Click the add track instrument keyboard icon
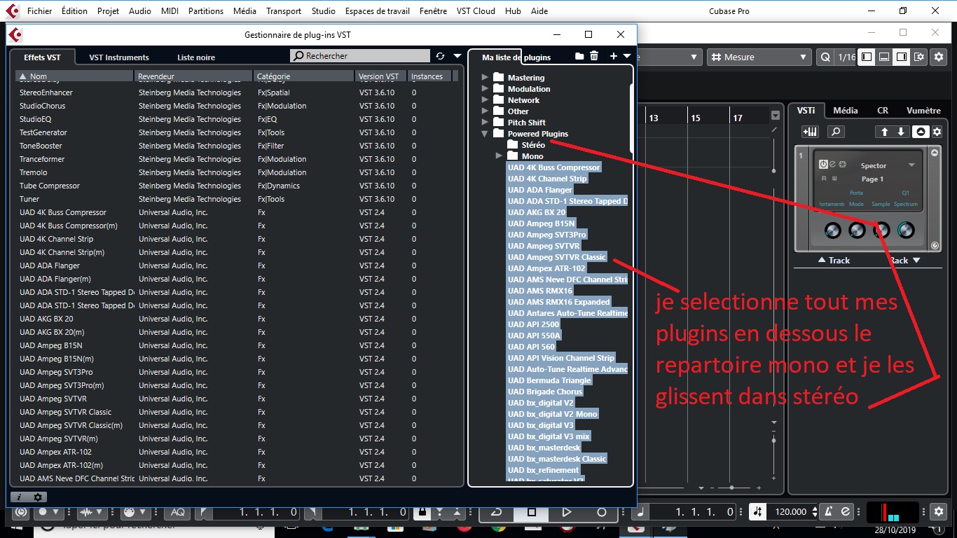 coord(810,132)
